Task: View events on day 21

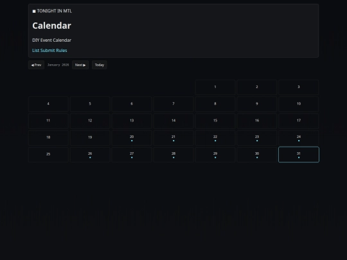Action: (173, 137)
